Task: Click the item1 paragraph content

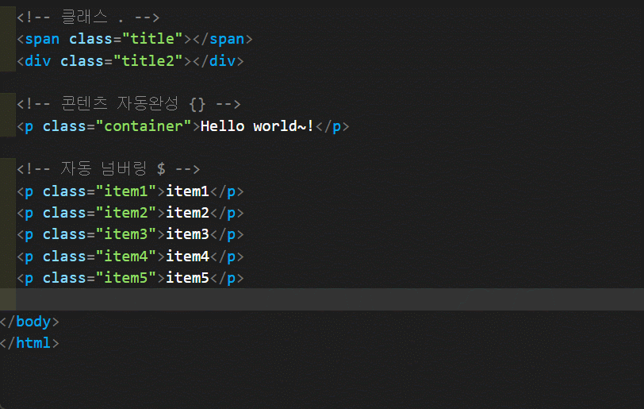Action: tap(187, 191)
